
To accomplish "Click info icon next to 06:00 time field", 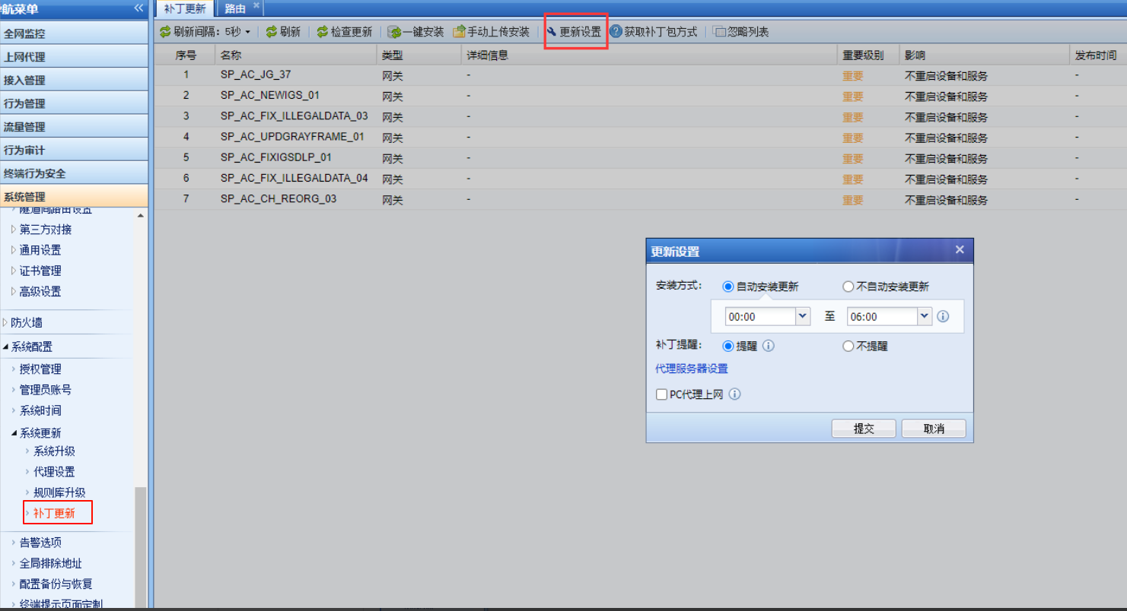I will tap(943, 316).
